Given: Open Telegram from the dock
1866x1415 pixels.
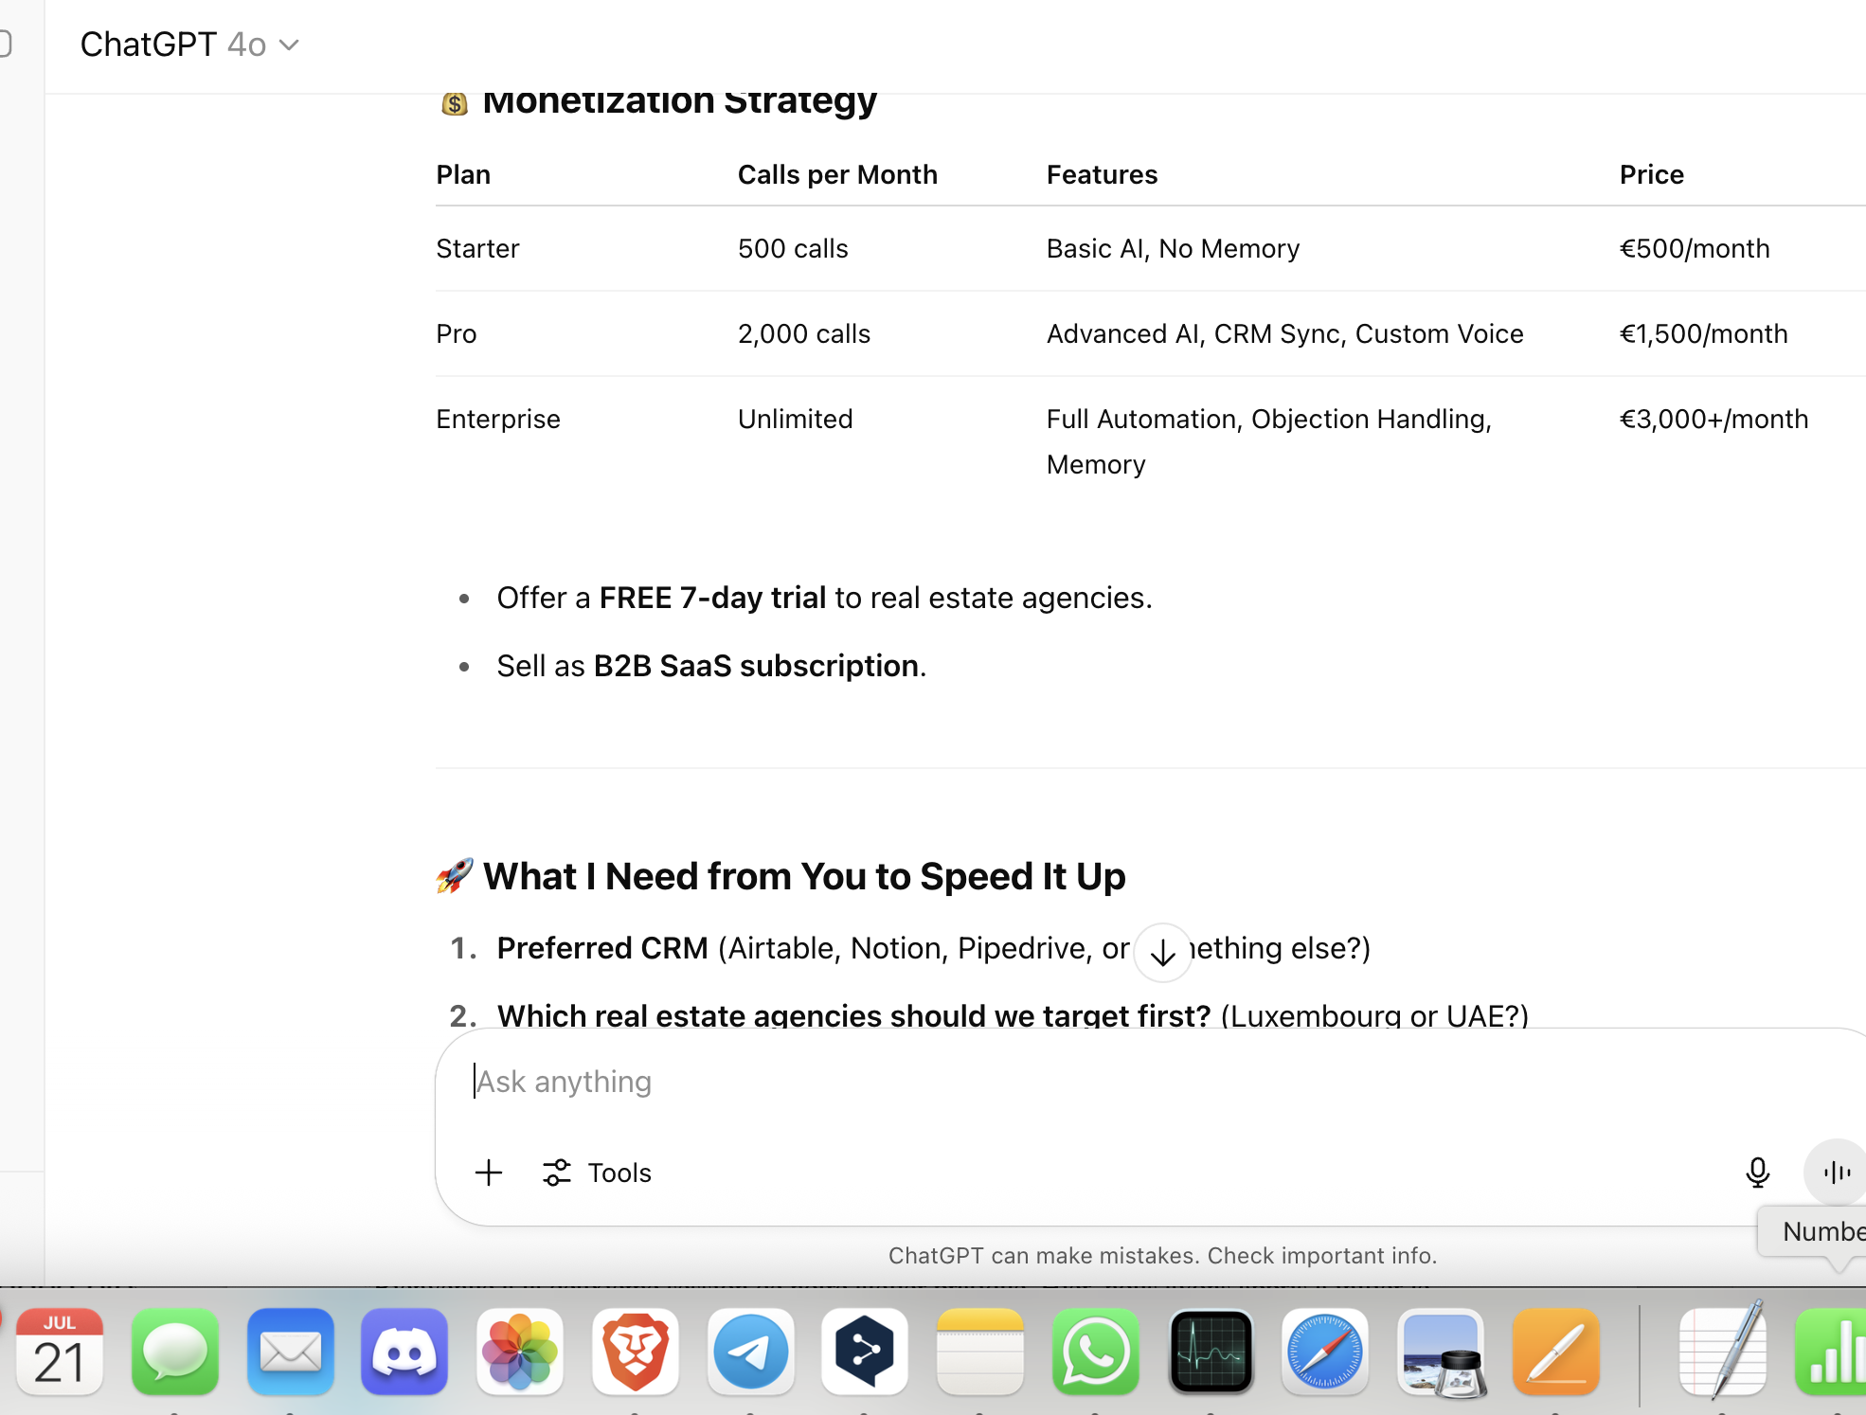Looking at the screenshot, I should [751, 1352].
